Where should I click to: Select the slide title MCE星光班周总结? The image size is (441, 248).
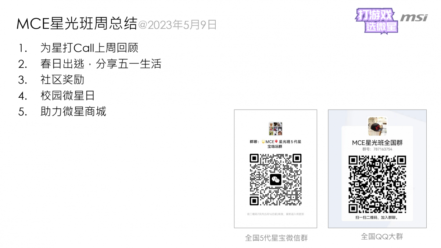[76, 24]
